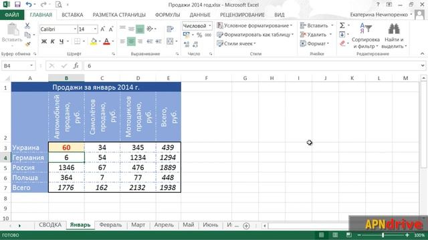428x240 pixels.
Task: Click the Вставить cells button
Action: point(314,25)
